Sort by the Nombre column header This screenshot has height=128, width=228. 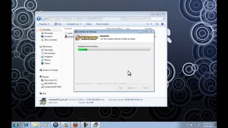point(68,28)
